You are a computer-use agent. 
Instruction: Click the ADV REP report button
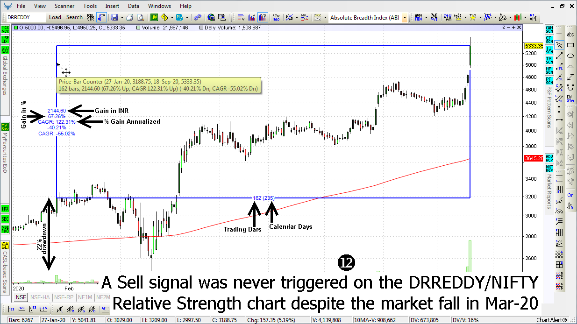coord(549,158)
